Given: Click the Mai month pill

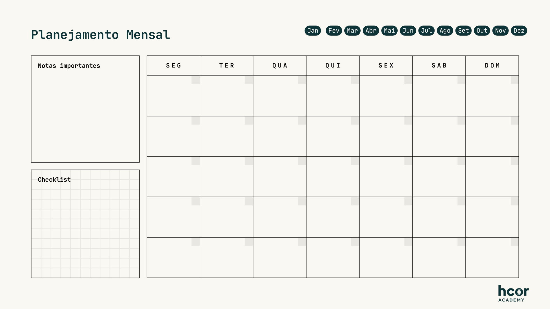Looking at the screenshot, I should (389, 31).
